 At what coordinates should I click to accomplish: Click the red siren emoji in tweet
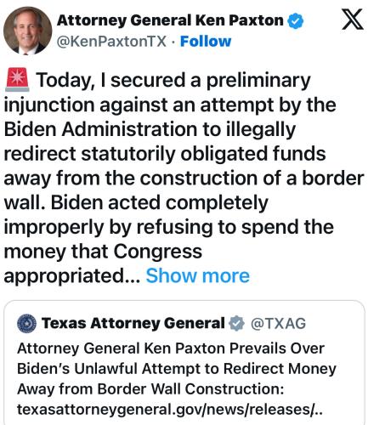[17, 80]
